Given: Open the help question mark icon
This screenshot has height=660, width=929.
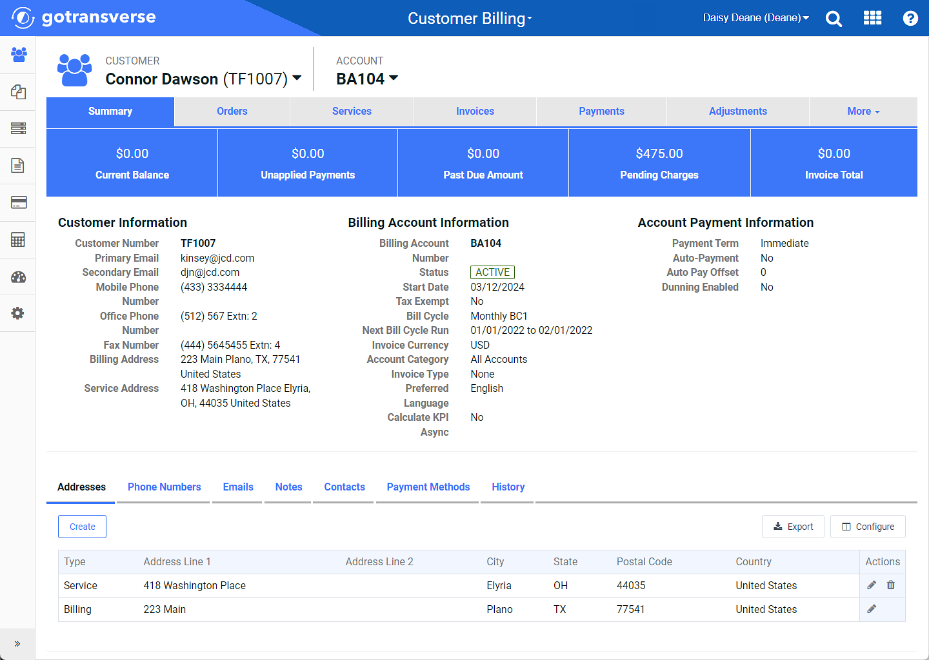Looking at the screenshot, I should point(910,18).
